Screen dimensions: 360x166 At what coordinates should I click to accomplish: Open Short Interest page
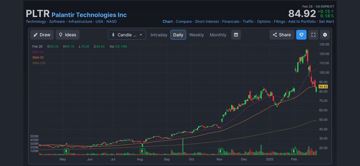[x=207, y=22]
